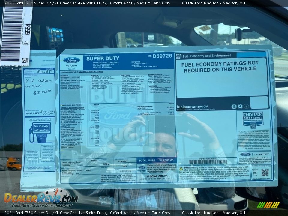The height and width of the screenshot is (216, 288).
Task: Click the handwritten 12' 3" Platform note
Action: [38, 81]
